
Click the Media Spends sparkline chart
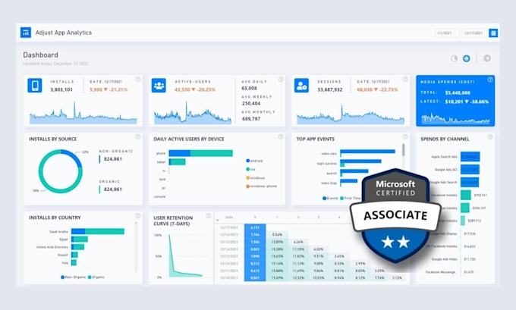tap(455, 118)
